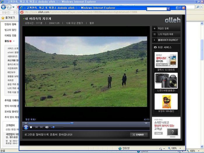
Task: Click the movie title 내 머리속의 지우개
Action: [38, 19]
